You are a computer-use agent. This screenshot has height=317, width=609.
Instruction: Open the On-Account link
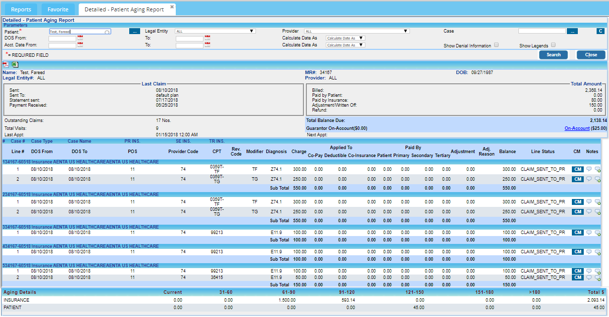577,128
